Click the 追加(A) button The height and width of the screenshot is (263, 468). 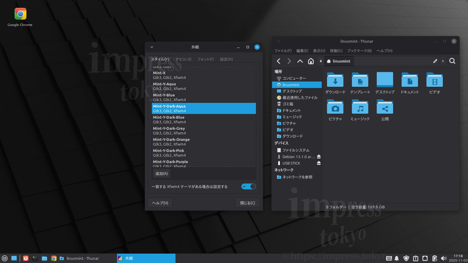coord(161,174)
